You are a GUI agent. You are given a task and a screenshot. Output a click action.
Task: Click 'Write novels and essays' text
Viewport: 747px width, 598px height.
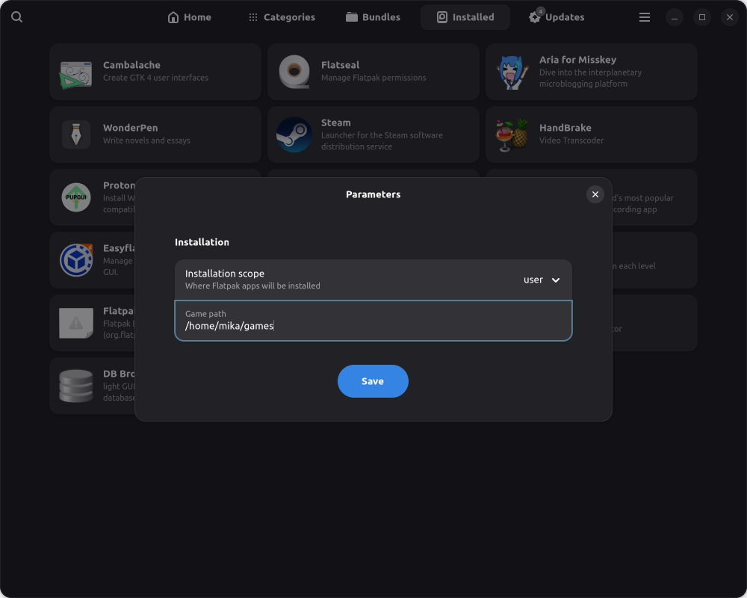146,141
